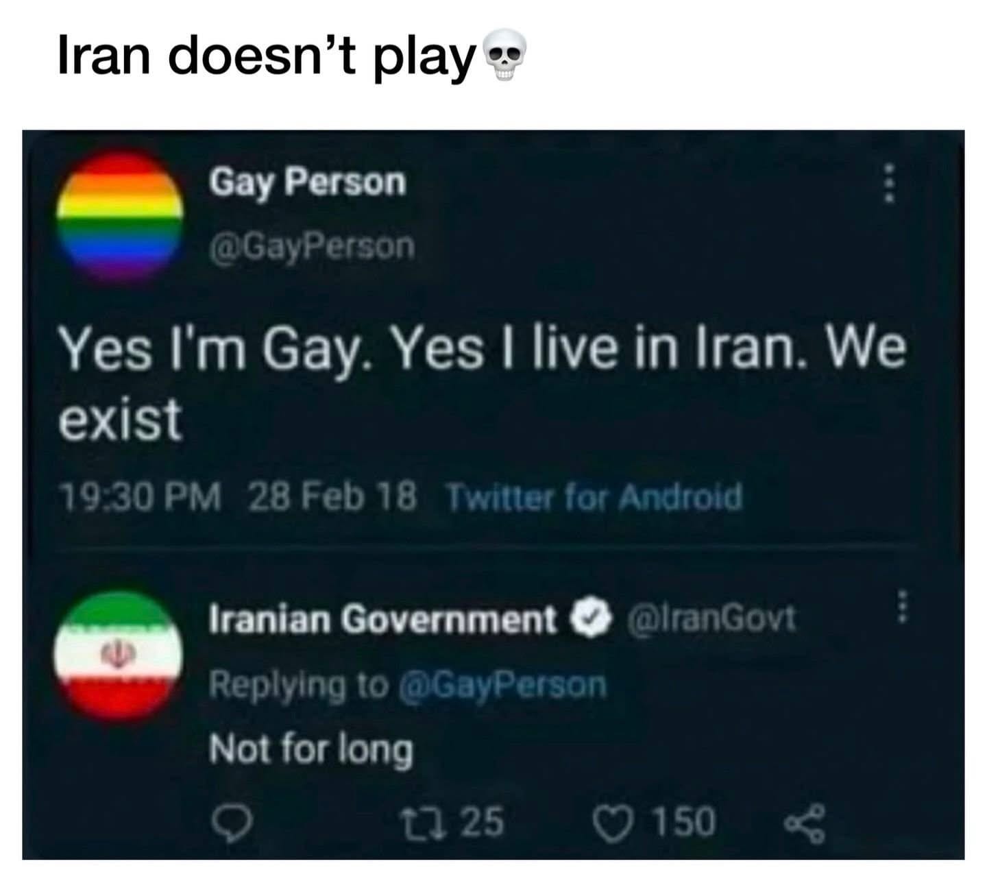Viewport: 987px width, 894px height.
Task: Click the 19:30 PM timestamp
Action: (x=141, y=497)
